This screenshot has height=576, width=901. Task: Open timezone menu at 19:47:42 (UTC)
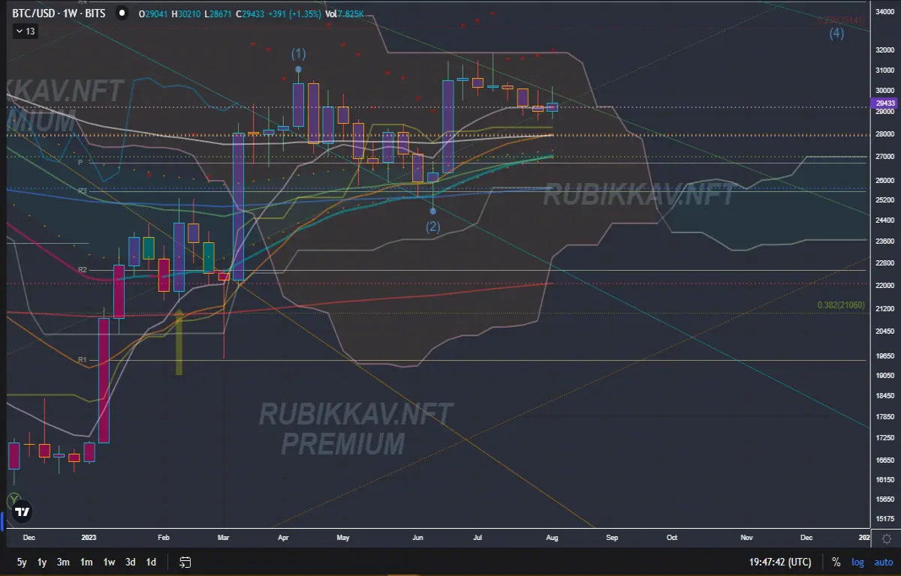(x=779, y=562)
